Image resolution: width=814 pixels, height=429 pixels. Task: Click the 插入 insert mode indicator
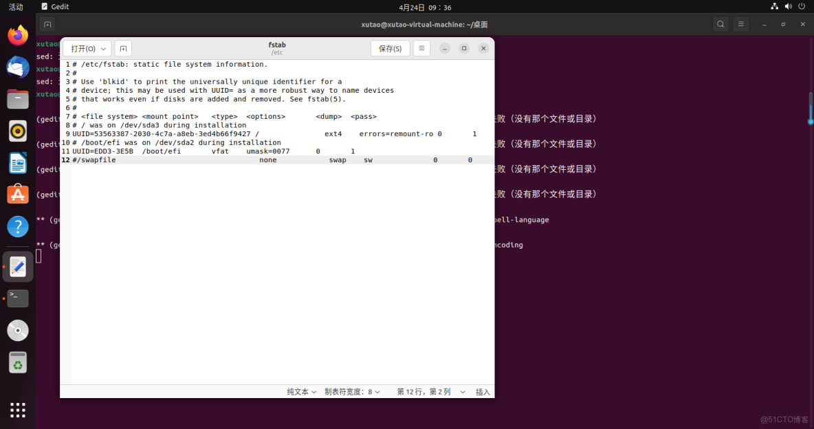point(483,392)
